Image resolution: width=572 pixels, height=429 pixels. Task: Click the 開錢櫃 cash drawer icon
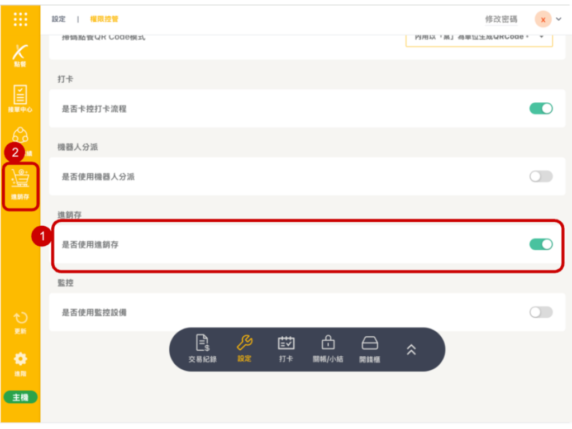coord(370,349)
